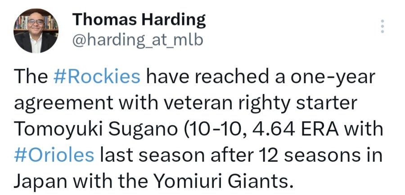Open the Thomas Harding display name

click(139, 19)
